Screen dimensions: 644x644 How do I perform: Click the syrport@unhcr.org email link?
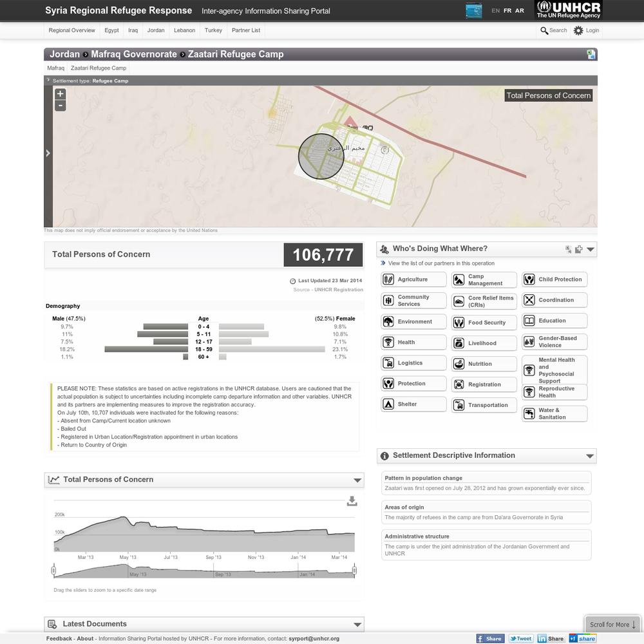click(314, 639)
